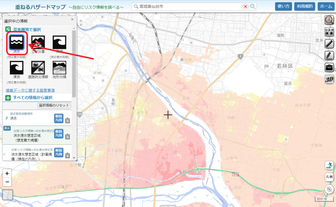The width and height of the screenshot is (336, 207).
Task: Close the 選択中の情報 panel
Action: coord(72,19)
